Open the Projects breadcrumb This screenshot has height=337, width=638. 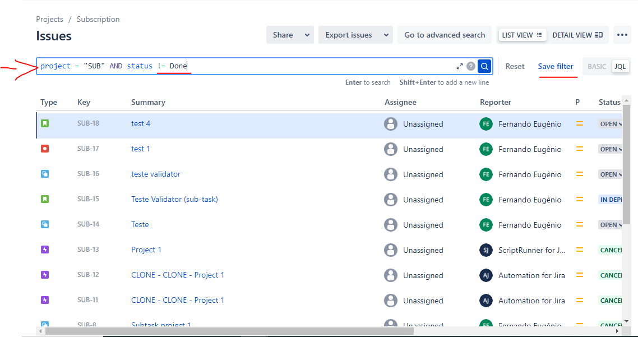[49, 19]
